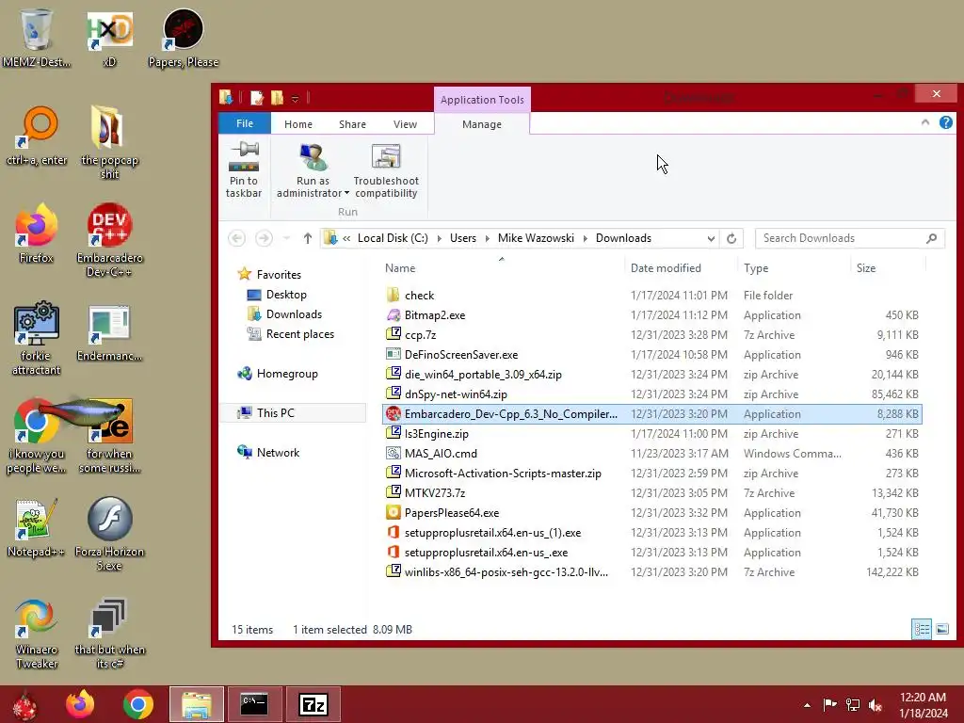Open Desktop in Favorites
964x723 pixels.
(x=286, y=295)
